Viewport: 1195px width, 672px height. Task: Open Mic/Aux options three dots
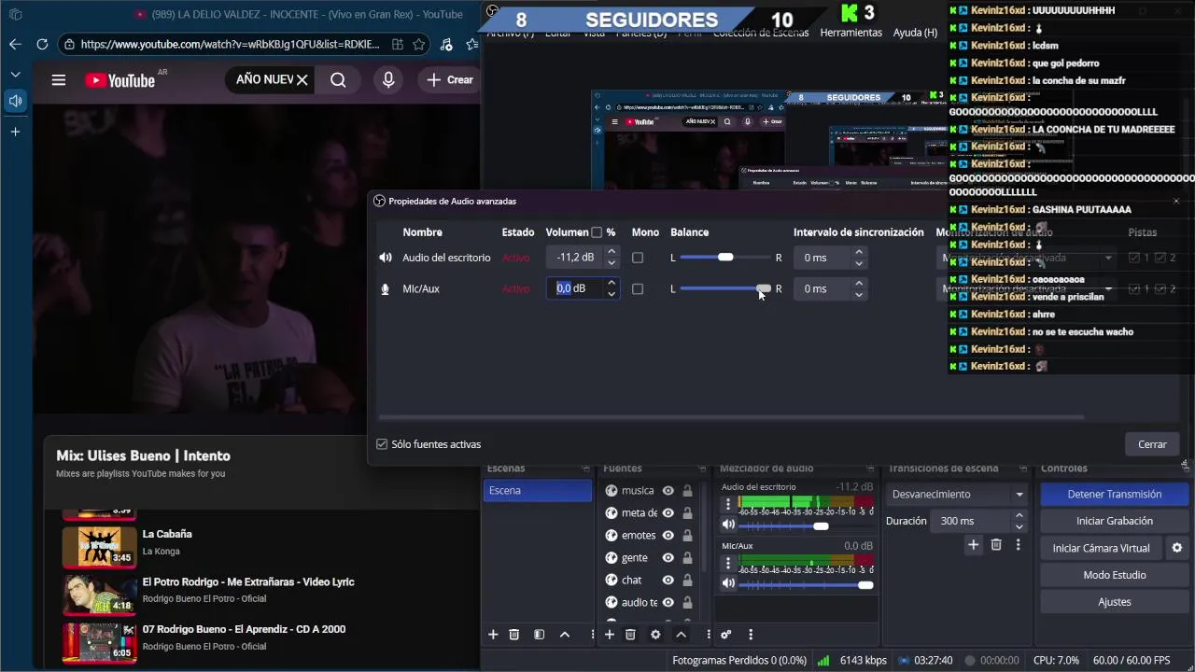(728, 563)
